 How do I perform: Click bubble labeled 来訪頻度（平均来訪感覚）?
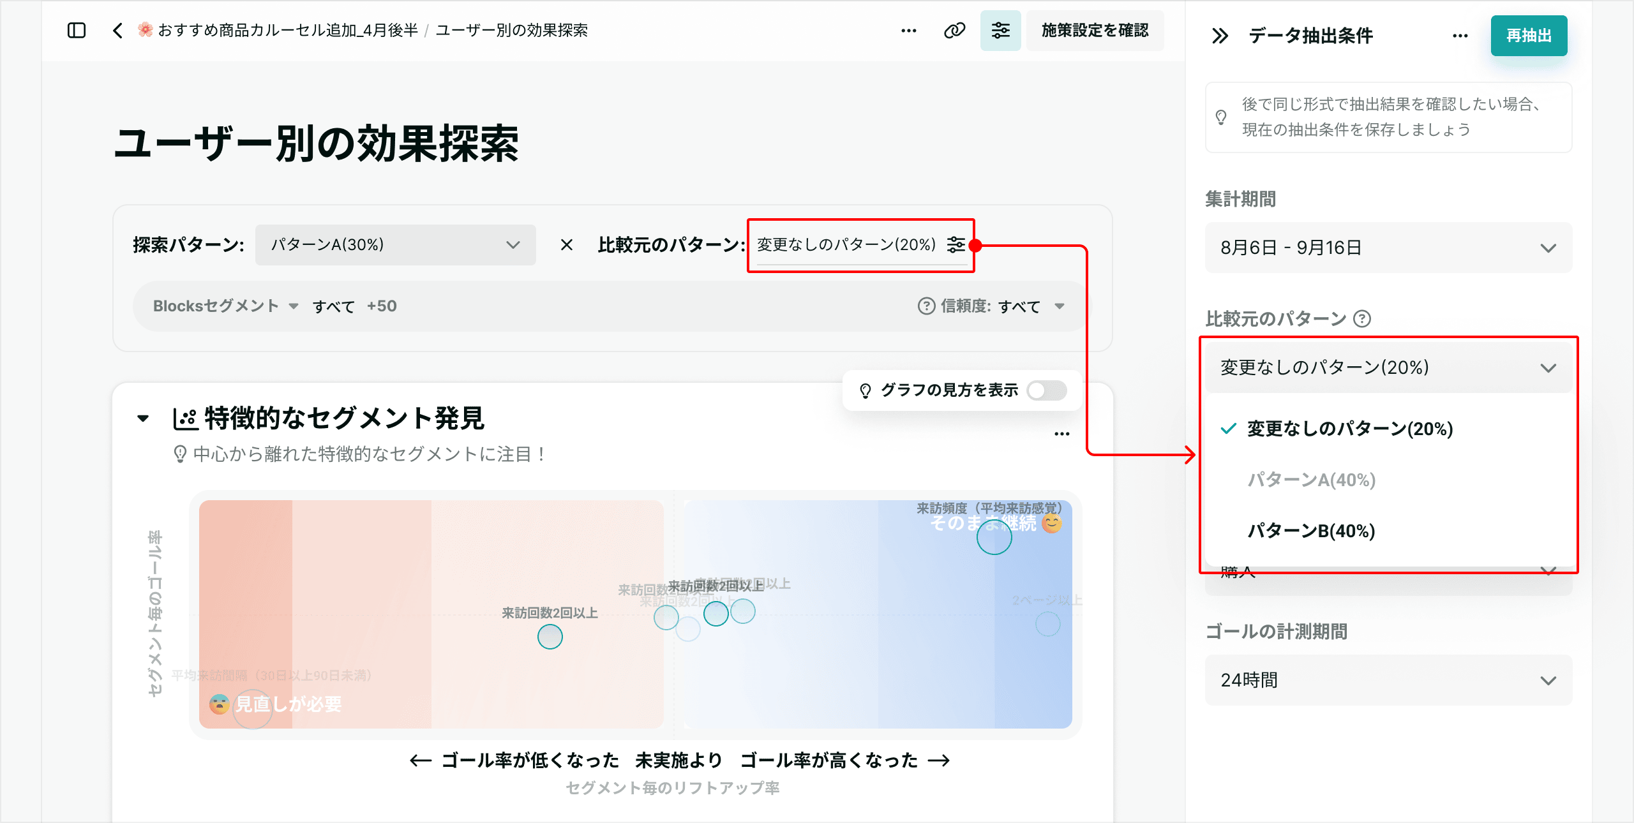point(994,537)
